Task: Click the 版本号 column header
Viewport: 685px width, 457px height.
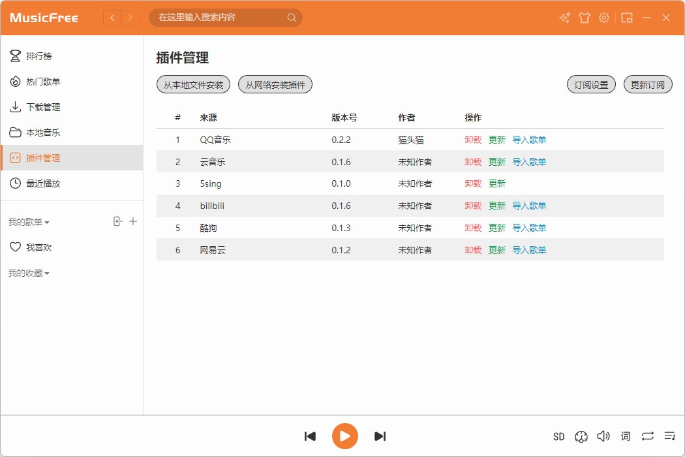Action: tap(344, 118)
